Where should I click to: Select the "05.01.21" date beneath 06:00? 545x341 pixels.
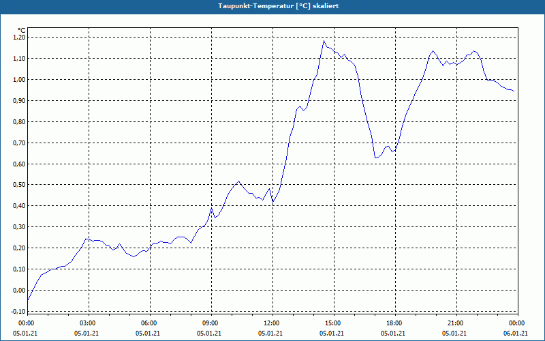[x=148, y=333]
